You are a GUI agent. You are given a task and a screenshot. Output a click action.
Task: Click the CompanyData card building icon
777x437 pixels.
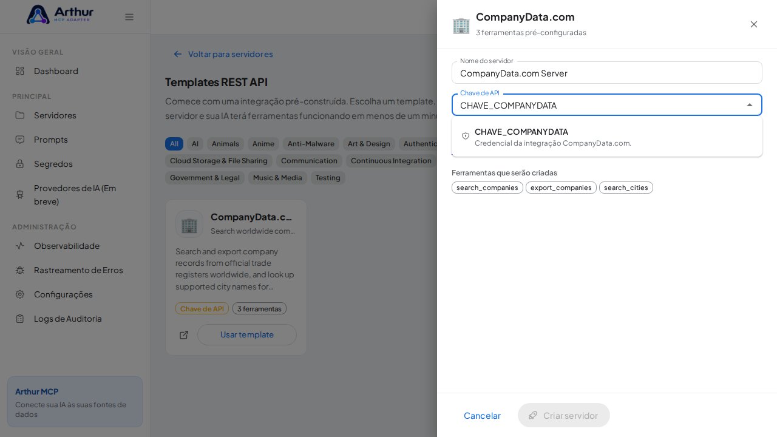189,224
